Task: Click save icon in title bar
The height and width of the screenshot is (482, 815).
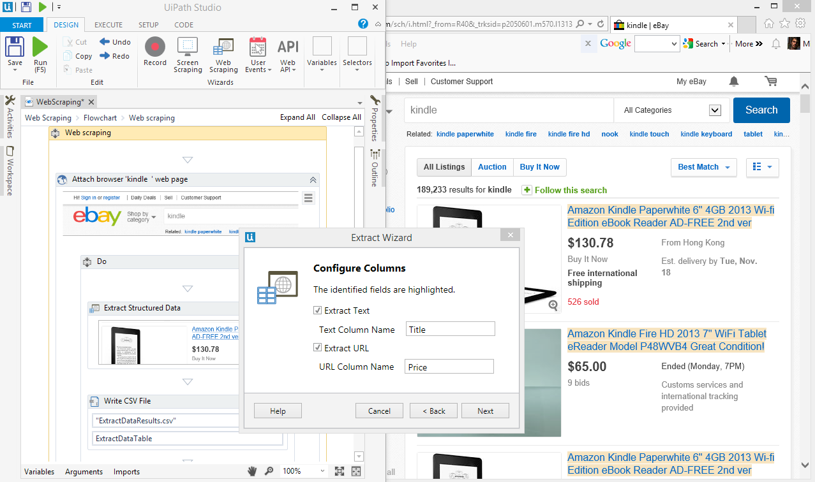Action: [x=26, y=7]
